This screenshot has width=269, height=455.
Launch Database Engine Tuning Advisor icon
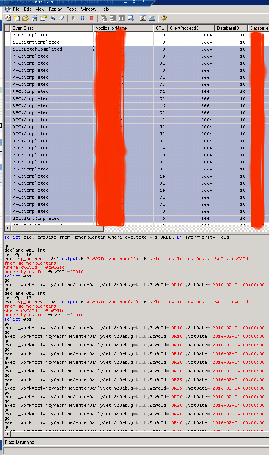click(x=143, y=18)
